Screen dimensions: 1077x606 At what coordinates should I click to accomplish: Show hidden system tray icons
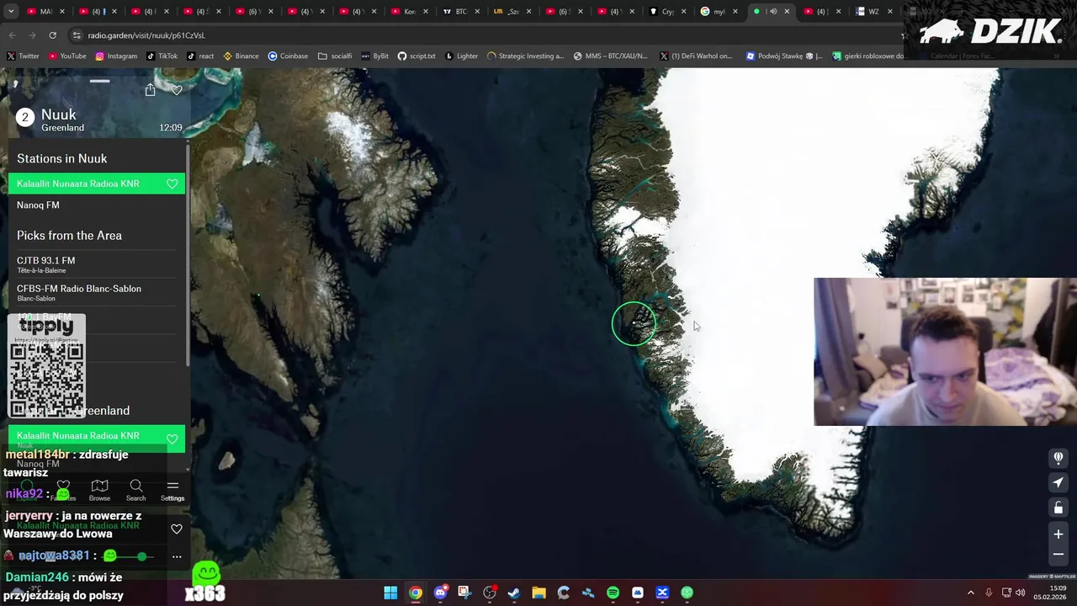tap(970, 593)
